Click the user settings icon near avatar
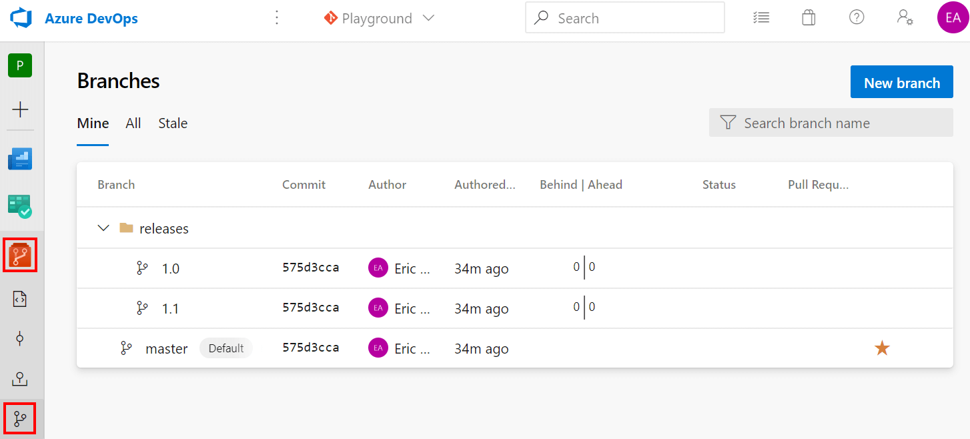Image resolution: width=970 pixels, height=439 pixels. pyautogui.click(x=905, y=17)
